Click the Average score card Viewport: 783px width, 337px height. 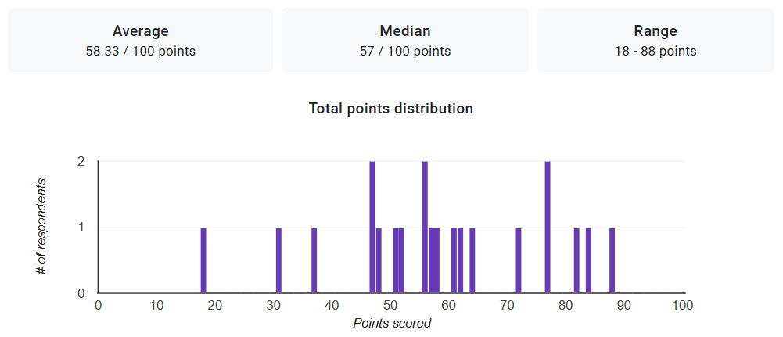click(141, 41)
